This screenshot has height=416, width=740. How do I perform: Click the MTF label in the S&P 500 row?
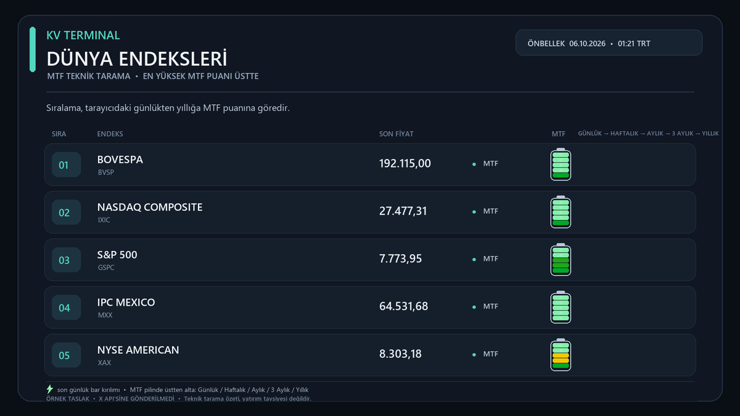click(x=490, y=259)
